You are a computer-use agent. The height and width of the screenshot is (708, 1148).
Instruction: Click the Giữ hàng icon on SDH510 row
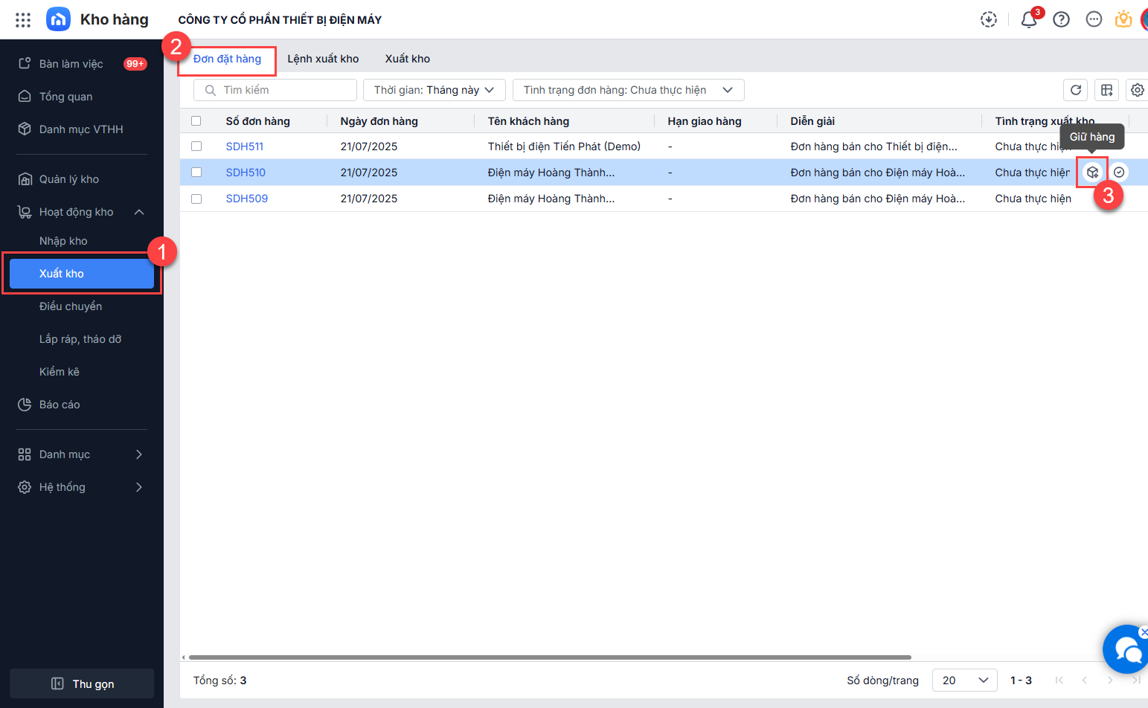click(1092, 173)
